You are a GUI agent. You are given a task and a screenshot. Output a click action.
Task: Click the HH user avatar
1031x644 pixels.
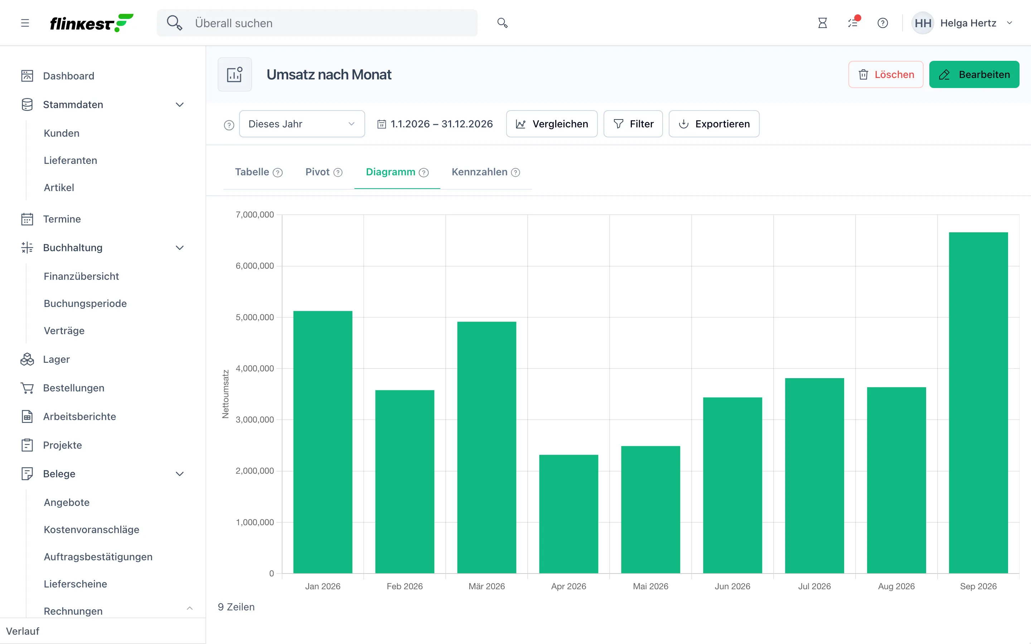[923, 23]
